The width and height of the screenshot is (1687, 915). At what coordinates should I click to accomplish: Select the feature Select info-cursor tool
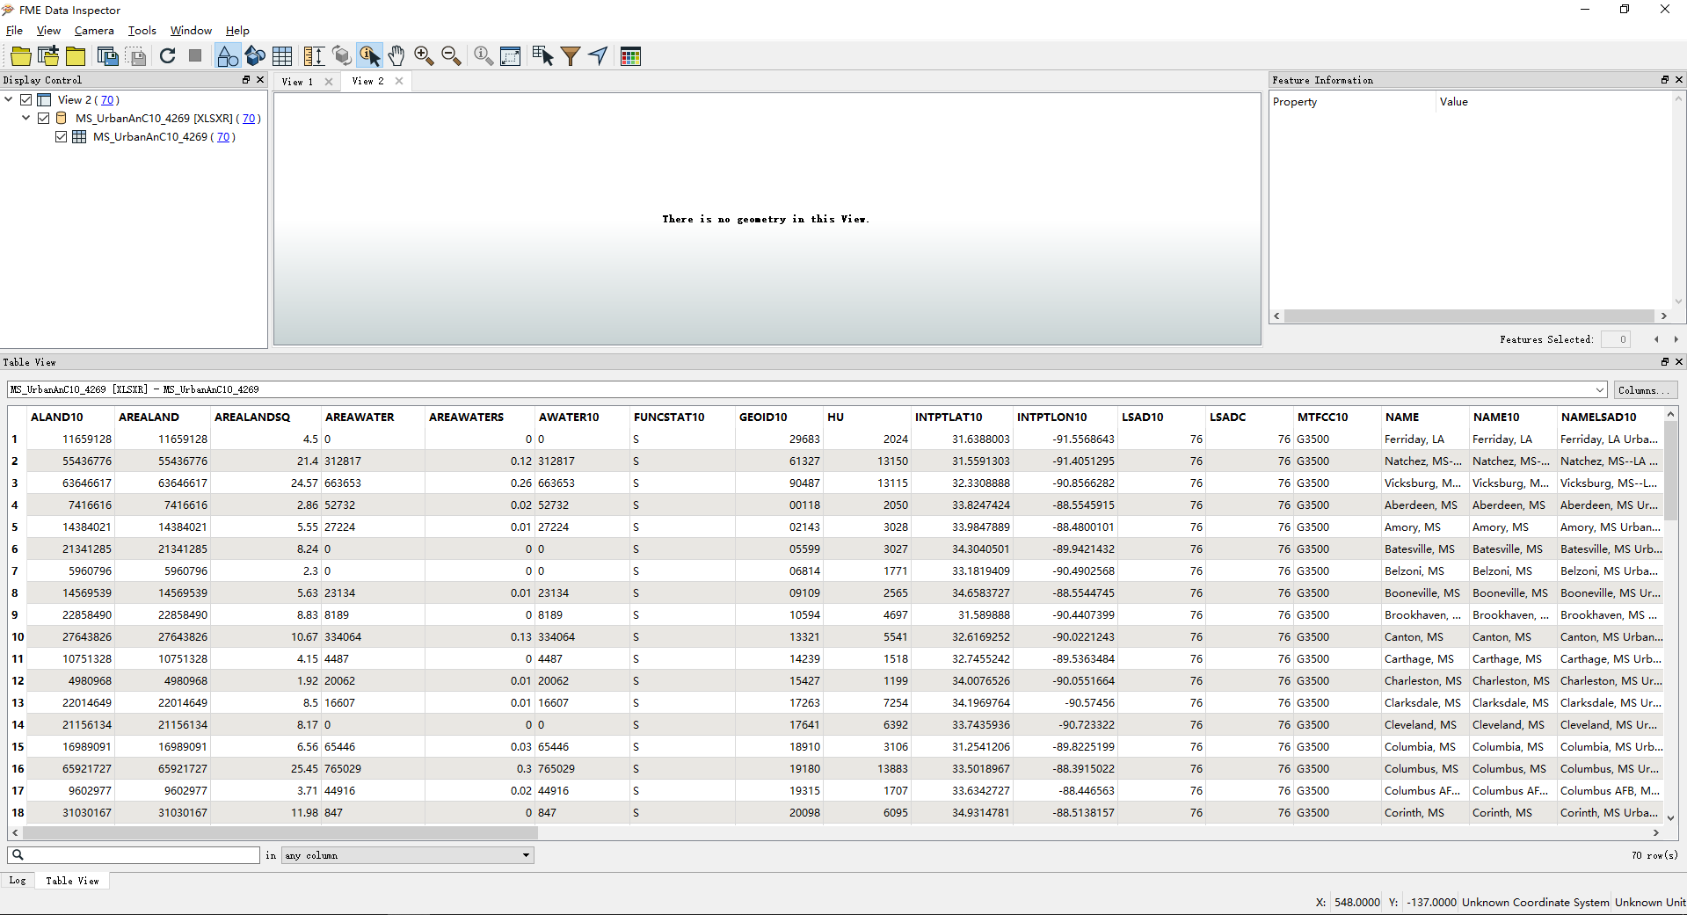(x=369, y=56)
